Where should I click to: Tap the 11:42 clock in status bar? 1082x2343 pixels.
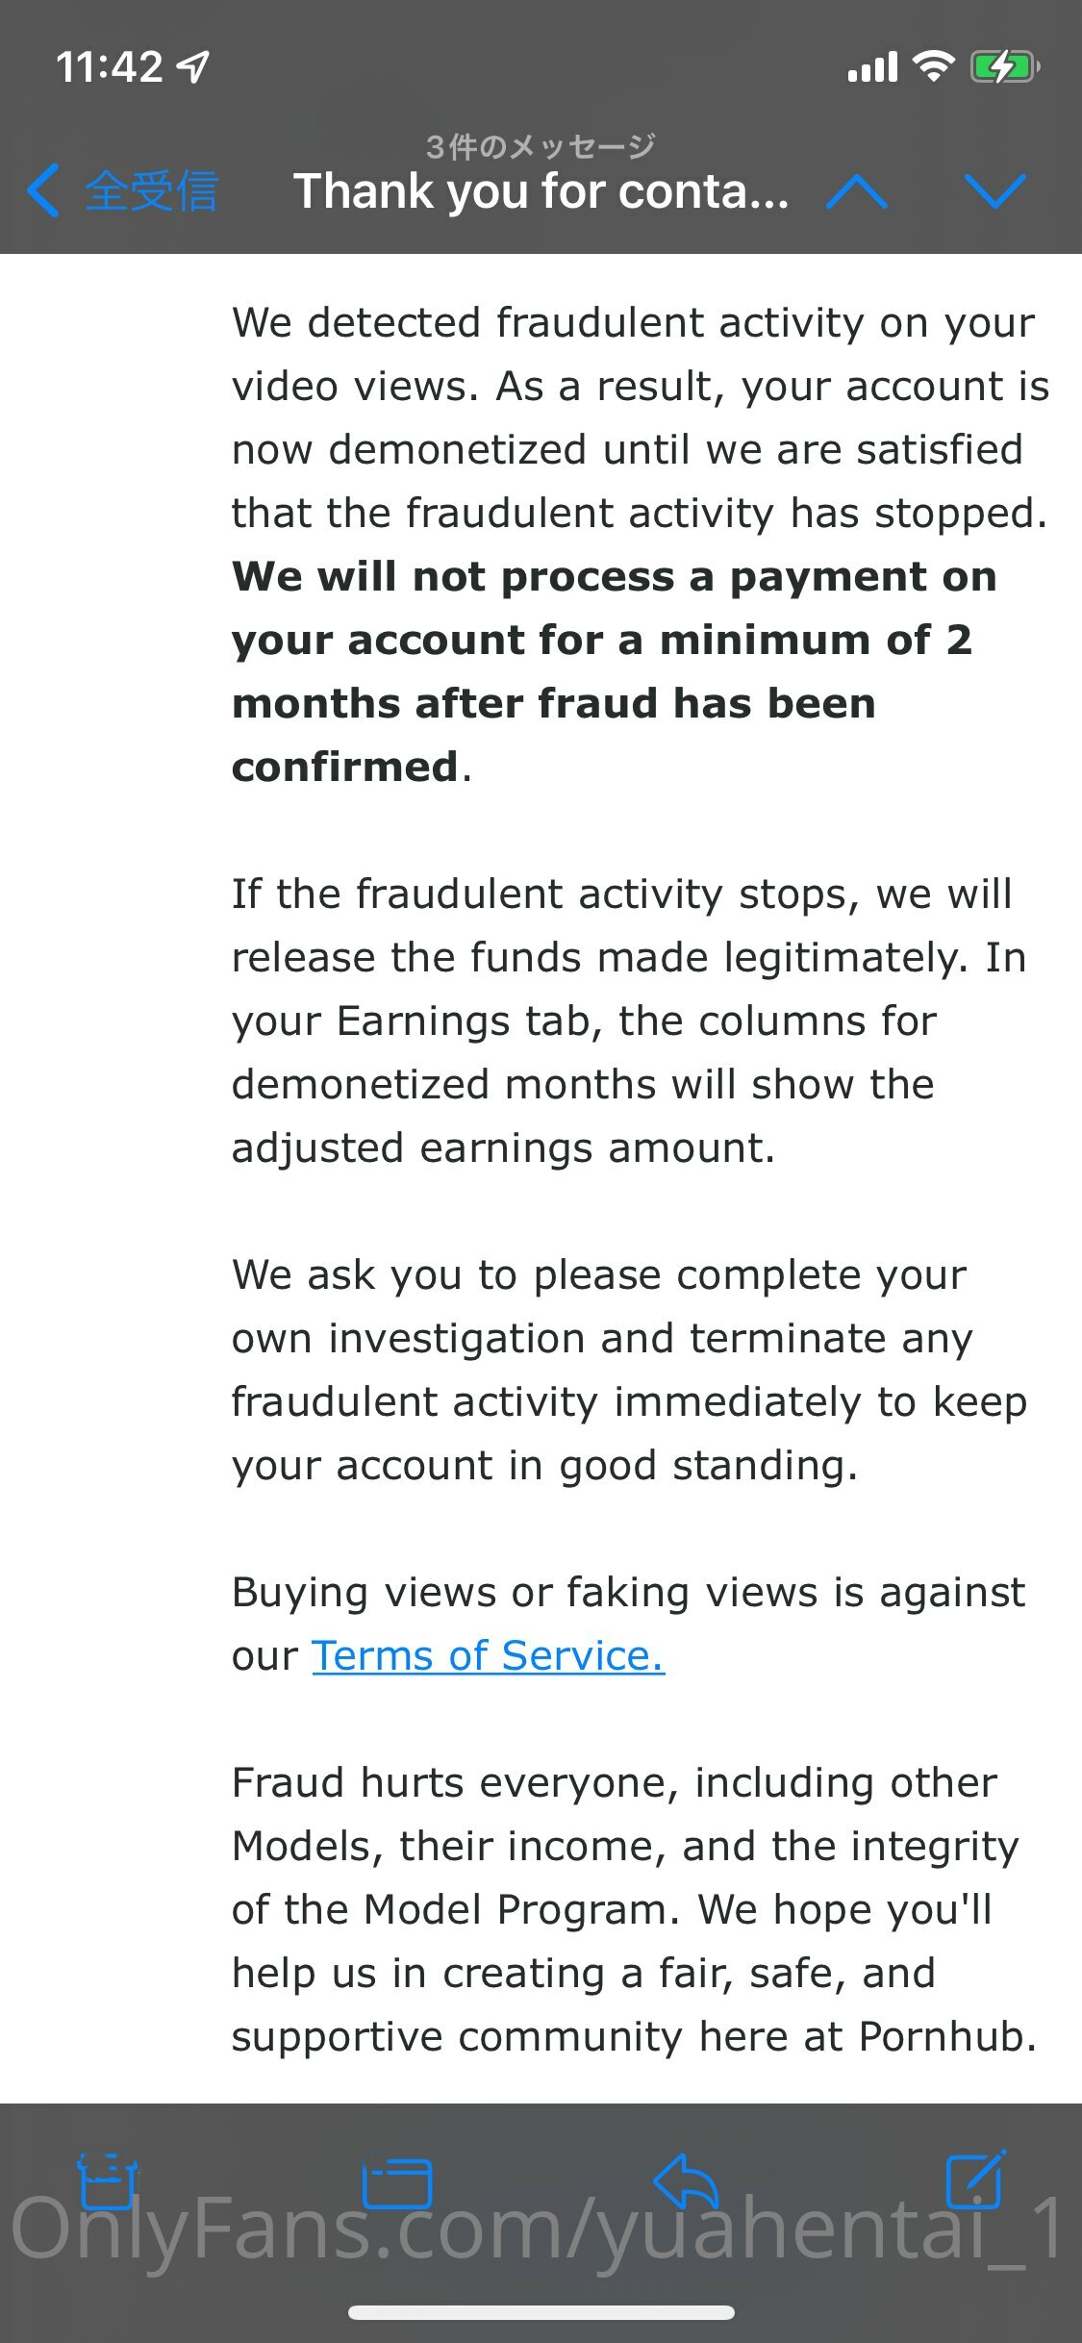tap(110, 66)
